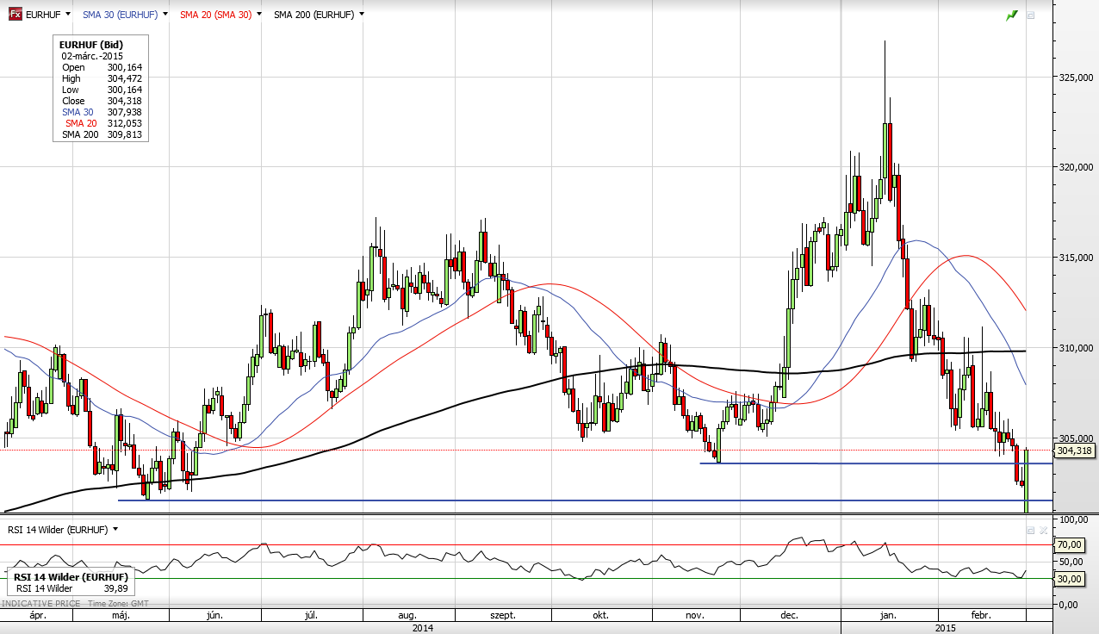Image resolution: width=1099 pixels, height=634 pixels.
Task: Click the jún. month label
Action: point(215,615)
